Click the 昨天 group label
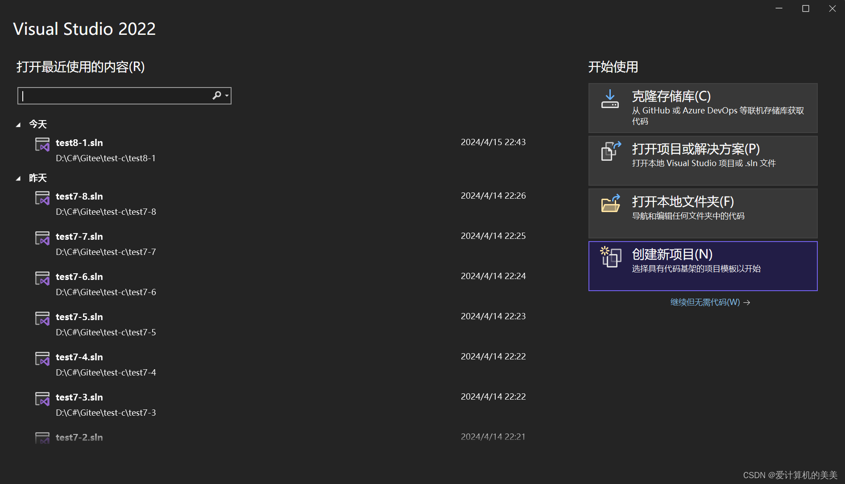The image size is (845, 484). [38, 178]
